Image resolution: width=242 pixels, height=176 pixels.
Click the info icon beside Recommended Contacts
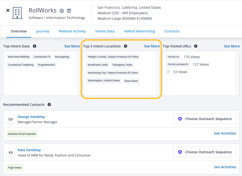tap(49, 105)
